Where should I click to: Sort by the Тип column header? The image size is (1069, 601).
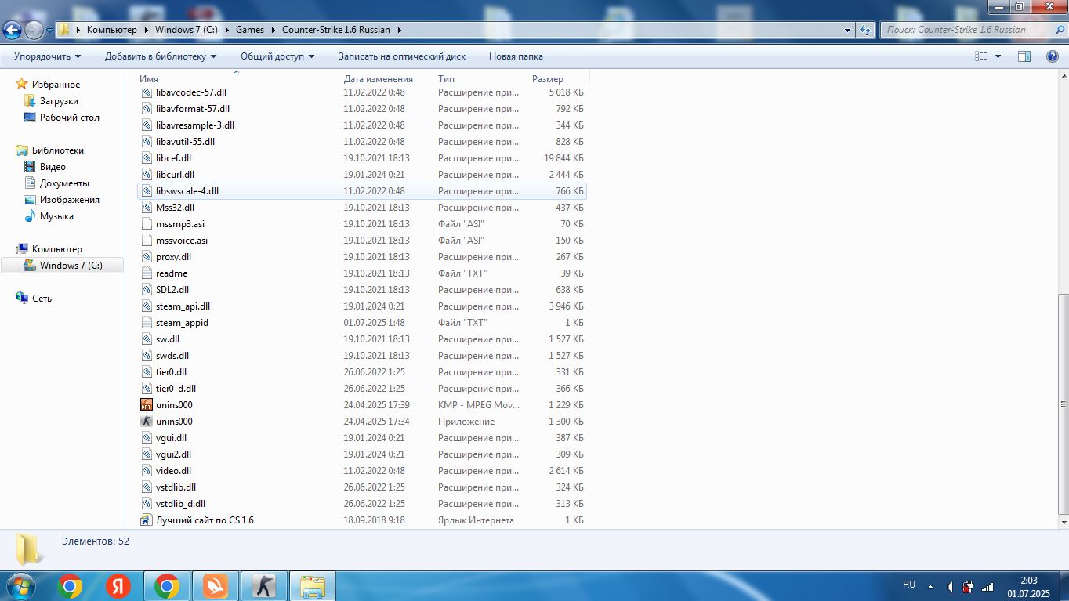pos(480,79)
